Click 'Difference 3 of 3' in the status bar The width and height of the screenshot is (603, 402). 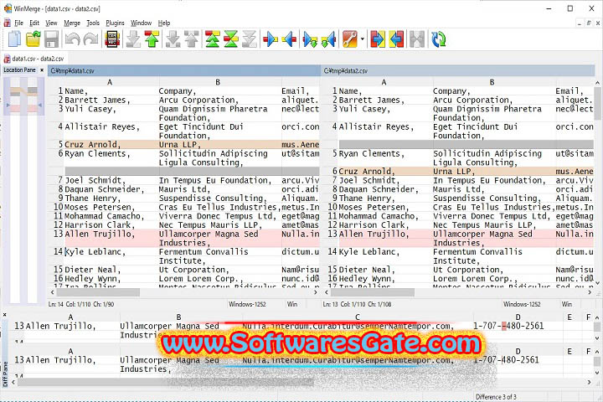click(x=496, y=397)
